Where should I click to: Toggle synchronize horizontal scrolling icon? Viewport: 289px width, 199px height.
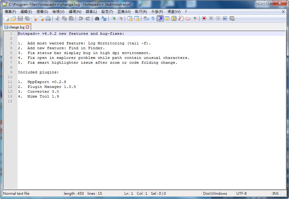(137, 18)
